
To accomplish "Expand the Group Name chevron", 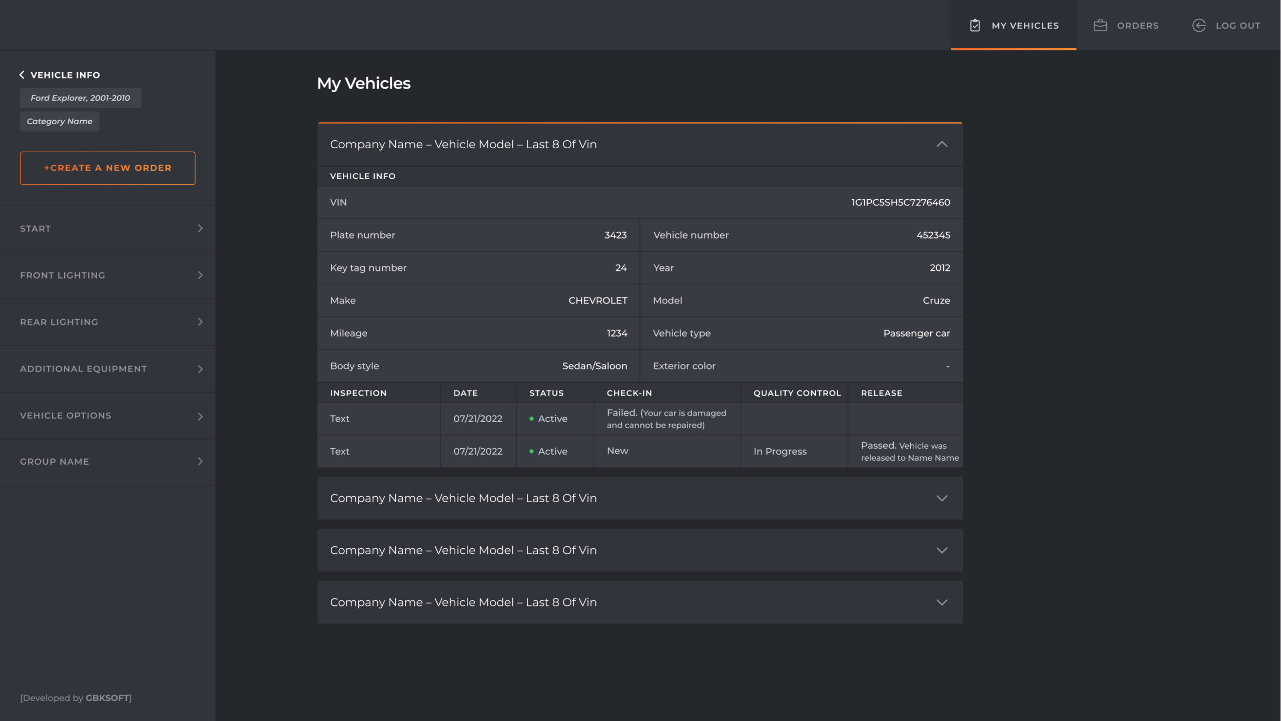I will pyautogui.click(x=200, y=461).
